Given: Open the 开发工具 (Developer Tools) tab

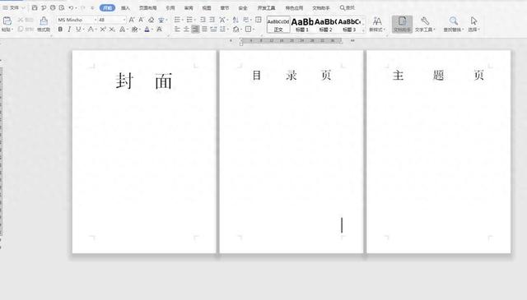Looking at the screenshot, I should pos(266,7).
